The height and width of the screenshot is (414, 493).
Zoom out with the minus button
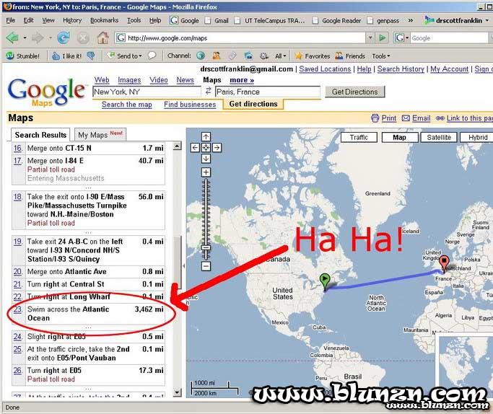point(206,266)
